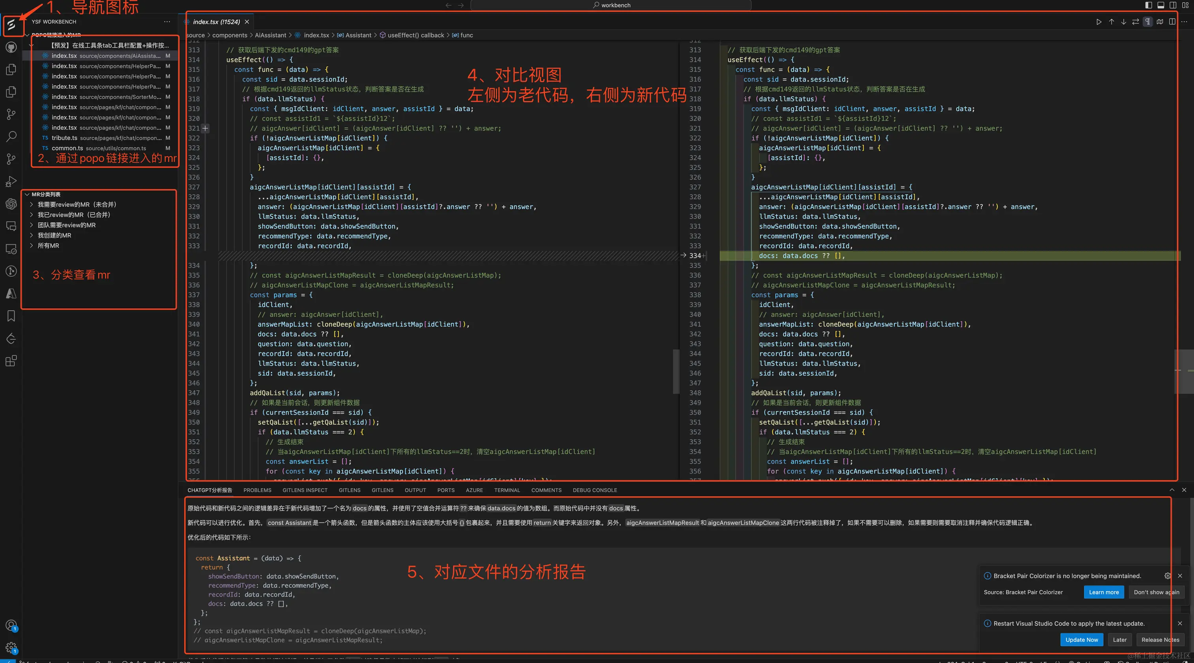This screenshot has height=663, width=1194.
Task: Switch to the TERMINAL tab
Action: 507,490
